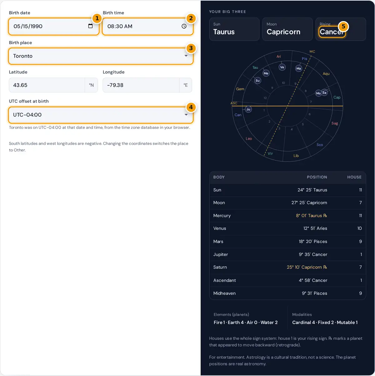This screenshot has width=375, height=376.
Task: Click the POSITION column header
Action: (x=317, y=177)
